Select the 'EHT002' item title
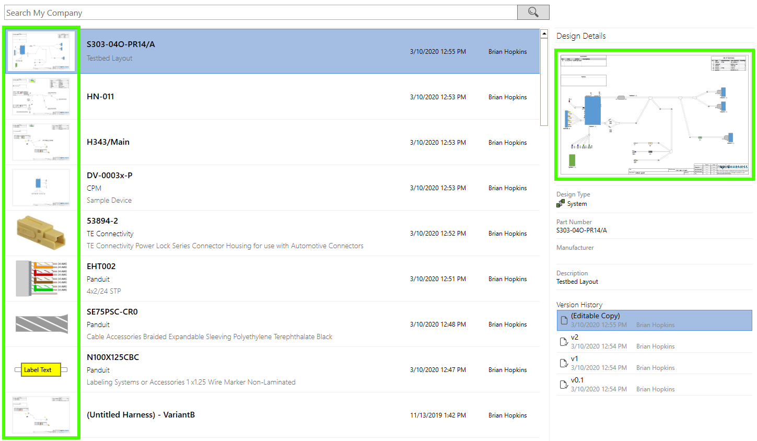The height and width of the screenshot is (441, 757). tap(101, 266)
